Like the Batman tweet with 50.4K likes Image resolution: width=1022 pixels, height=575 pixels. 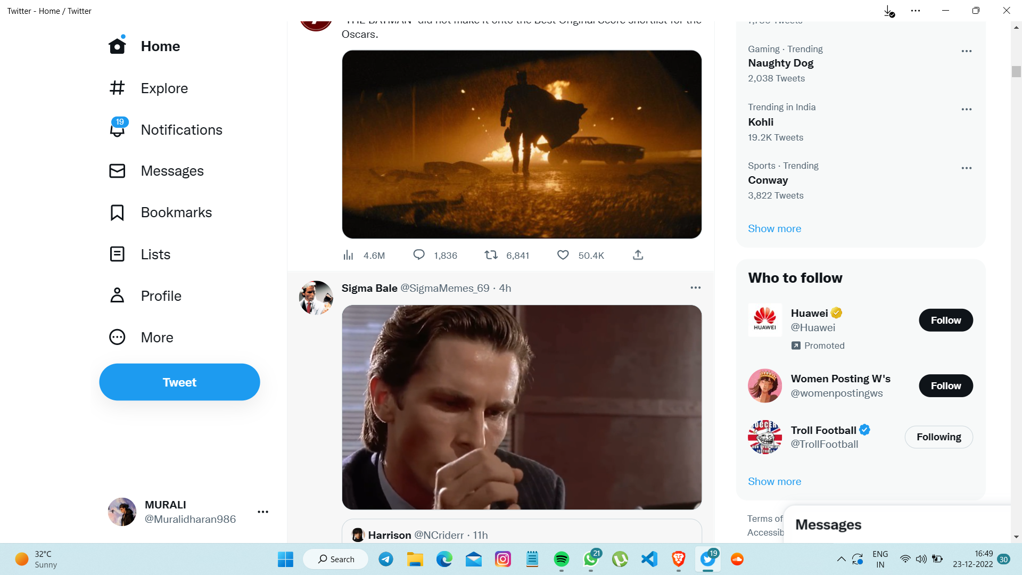point(563,255)
